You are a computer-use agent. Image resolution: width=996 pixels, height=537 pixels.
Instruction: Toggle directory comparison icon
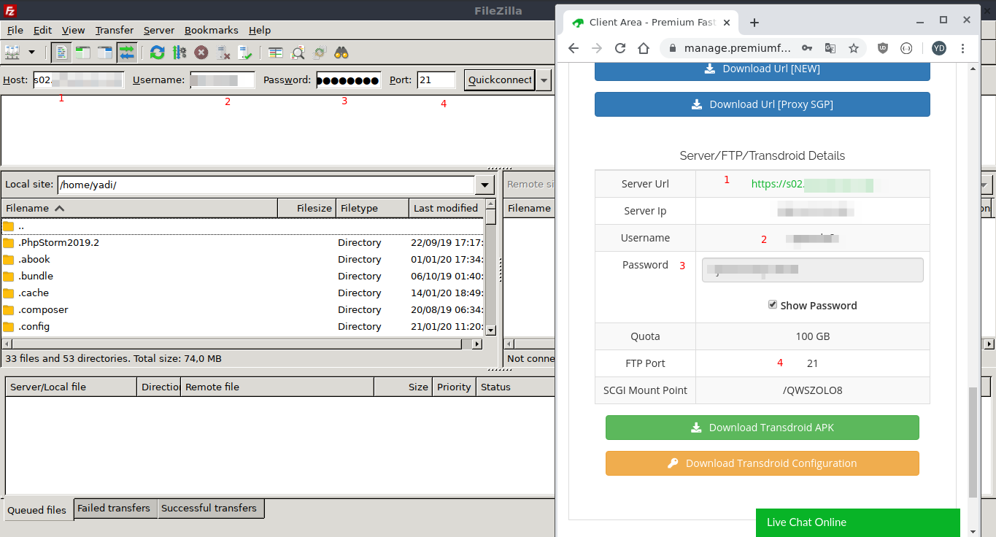(x=298, y=53)
